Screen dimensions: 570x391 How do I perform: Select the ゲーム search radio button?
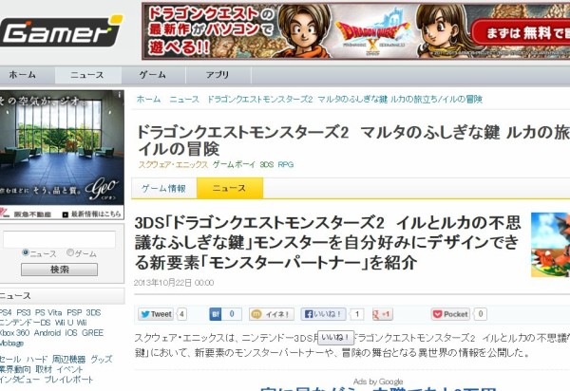70,252
